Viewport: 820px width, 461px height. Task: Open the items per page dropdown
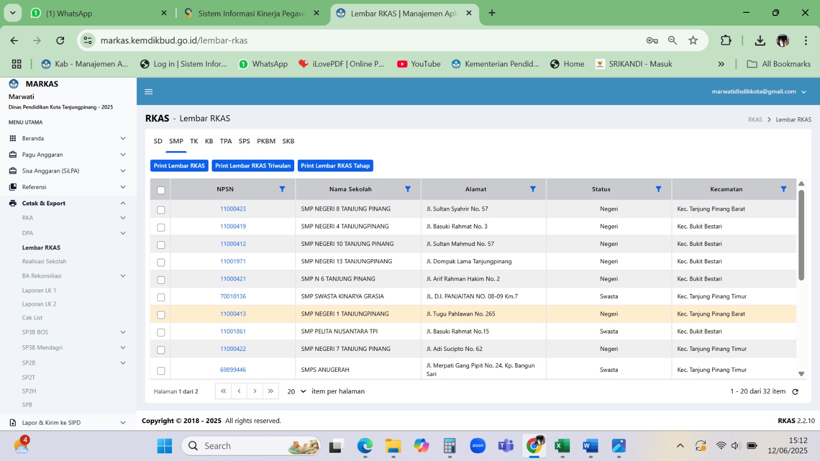point(296,391)
